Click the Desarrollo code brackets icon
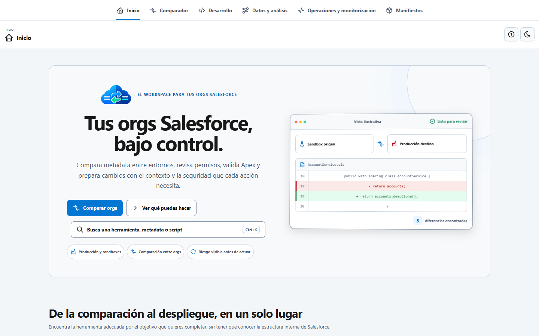This screenshot has width=539, height=336. tap(202, 10)
